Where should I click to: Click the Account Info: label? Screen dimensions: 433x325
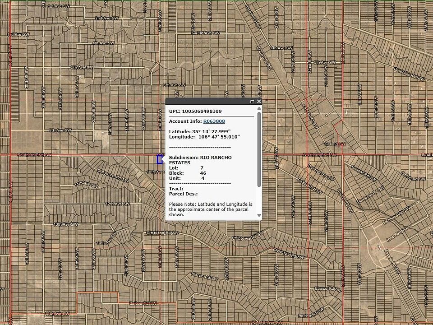point(185,121)
